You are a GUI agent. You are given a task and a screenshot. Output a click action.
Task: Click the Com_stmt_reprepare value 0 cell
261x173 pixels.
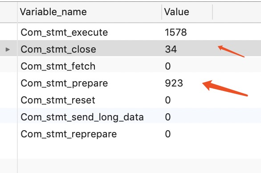pos(168,134)
